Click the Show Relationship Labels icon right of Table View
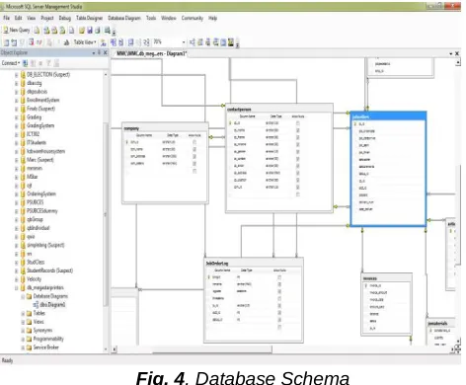The image size is (466, 385). 104,42
